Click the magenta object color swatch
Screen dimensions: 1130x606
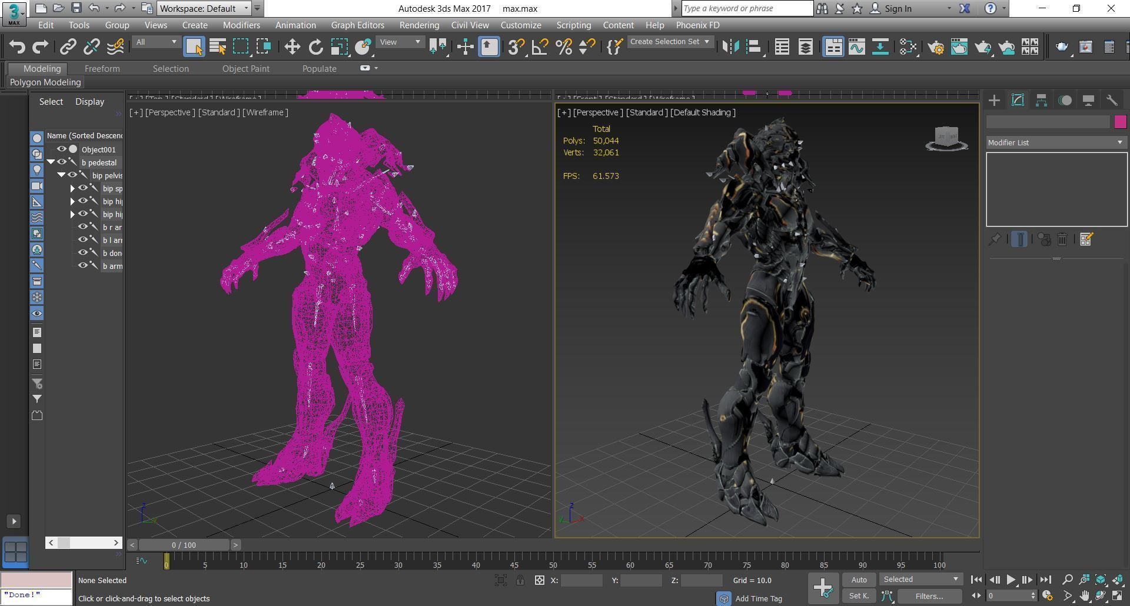1120,122
